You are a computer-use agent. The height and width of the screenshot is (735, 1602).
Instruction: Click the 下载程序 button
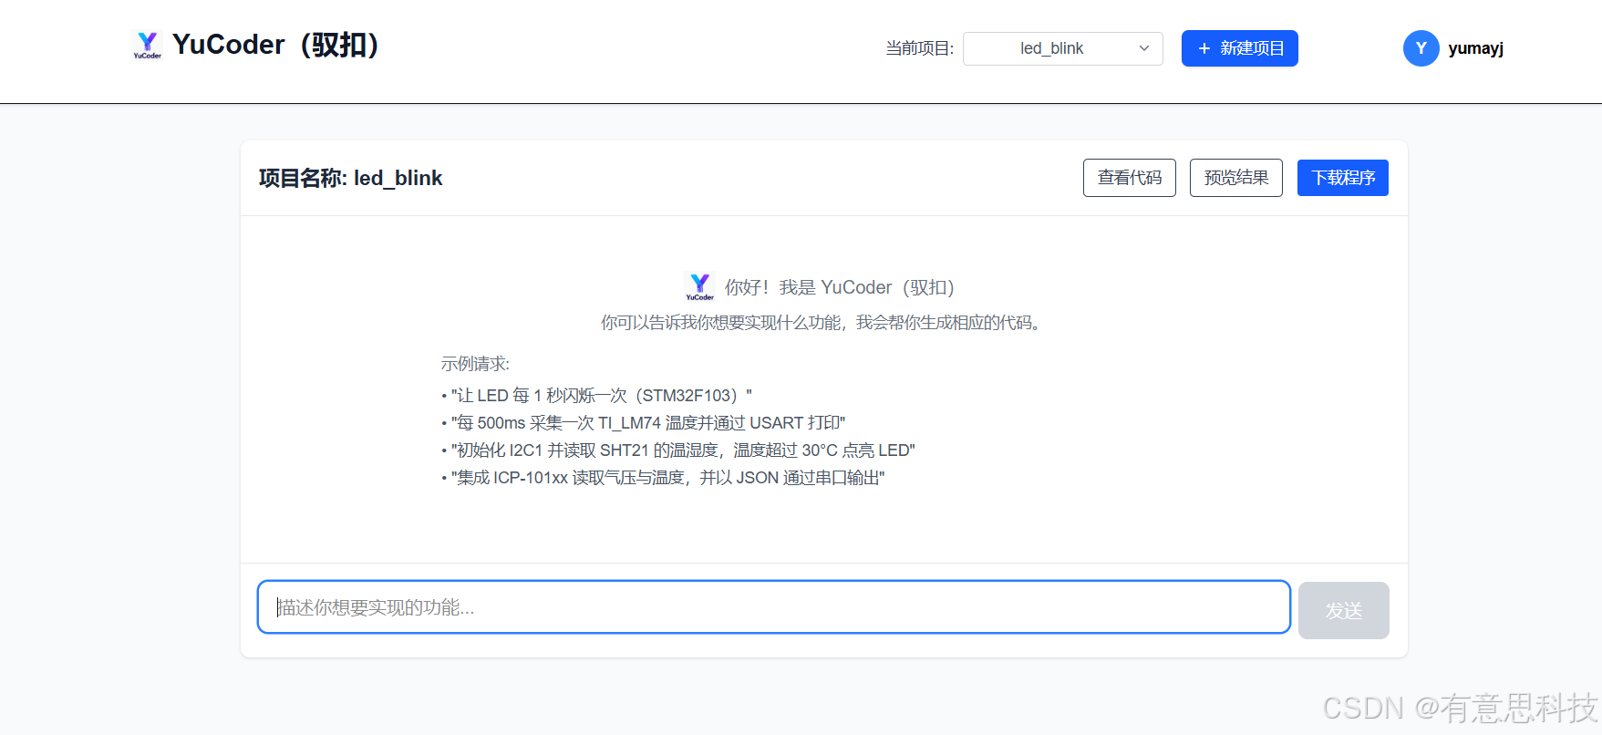(1342, 178)
